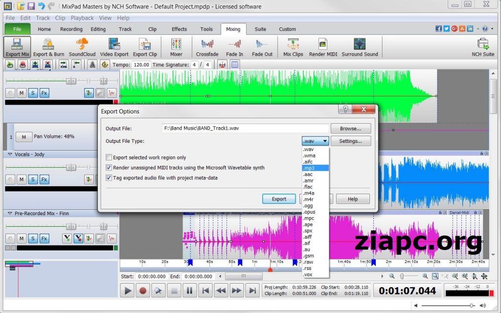Click the speaker volume icon at bottom
The width and height of the screenshot is (501, 313).
(x=483, y=306)
